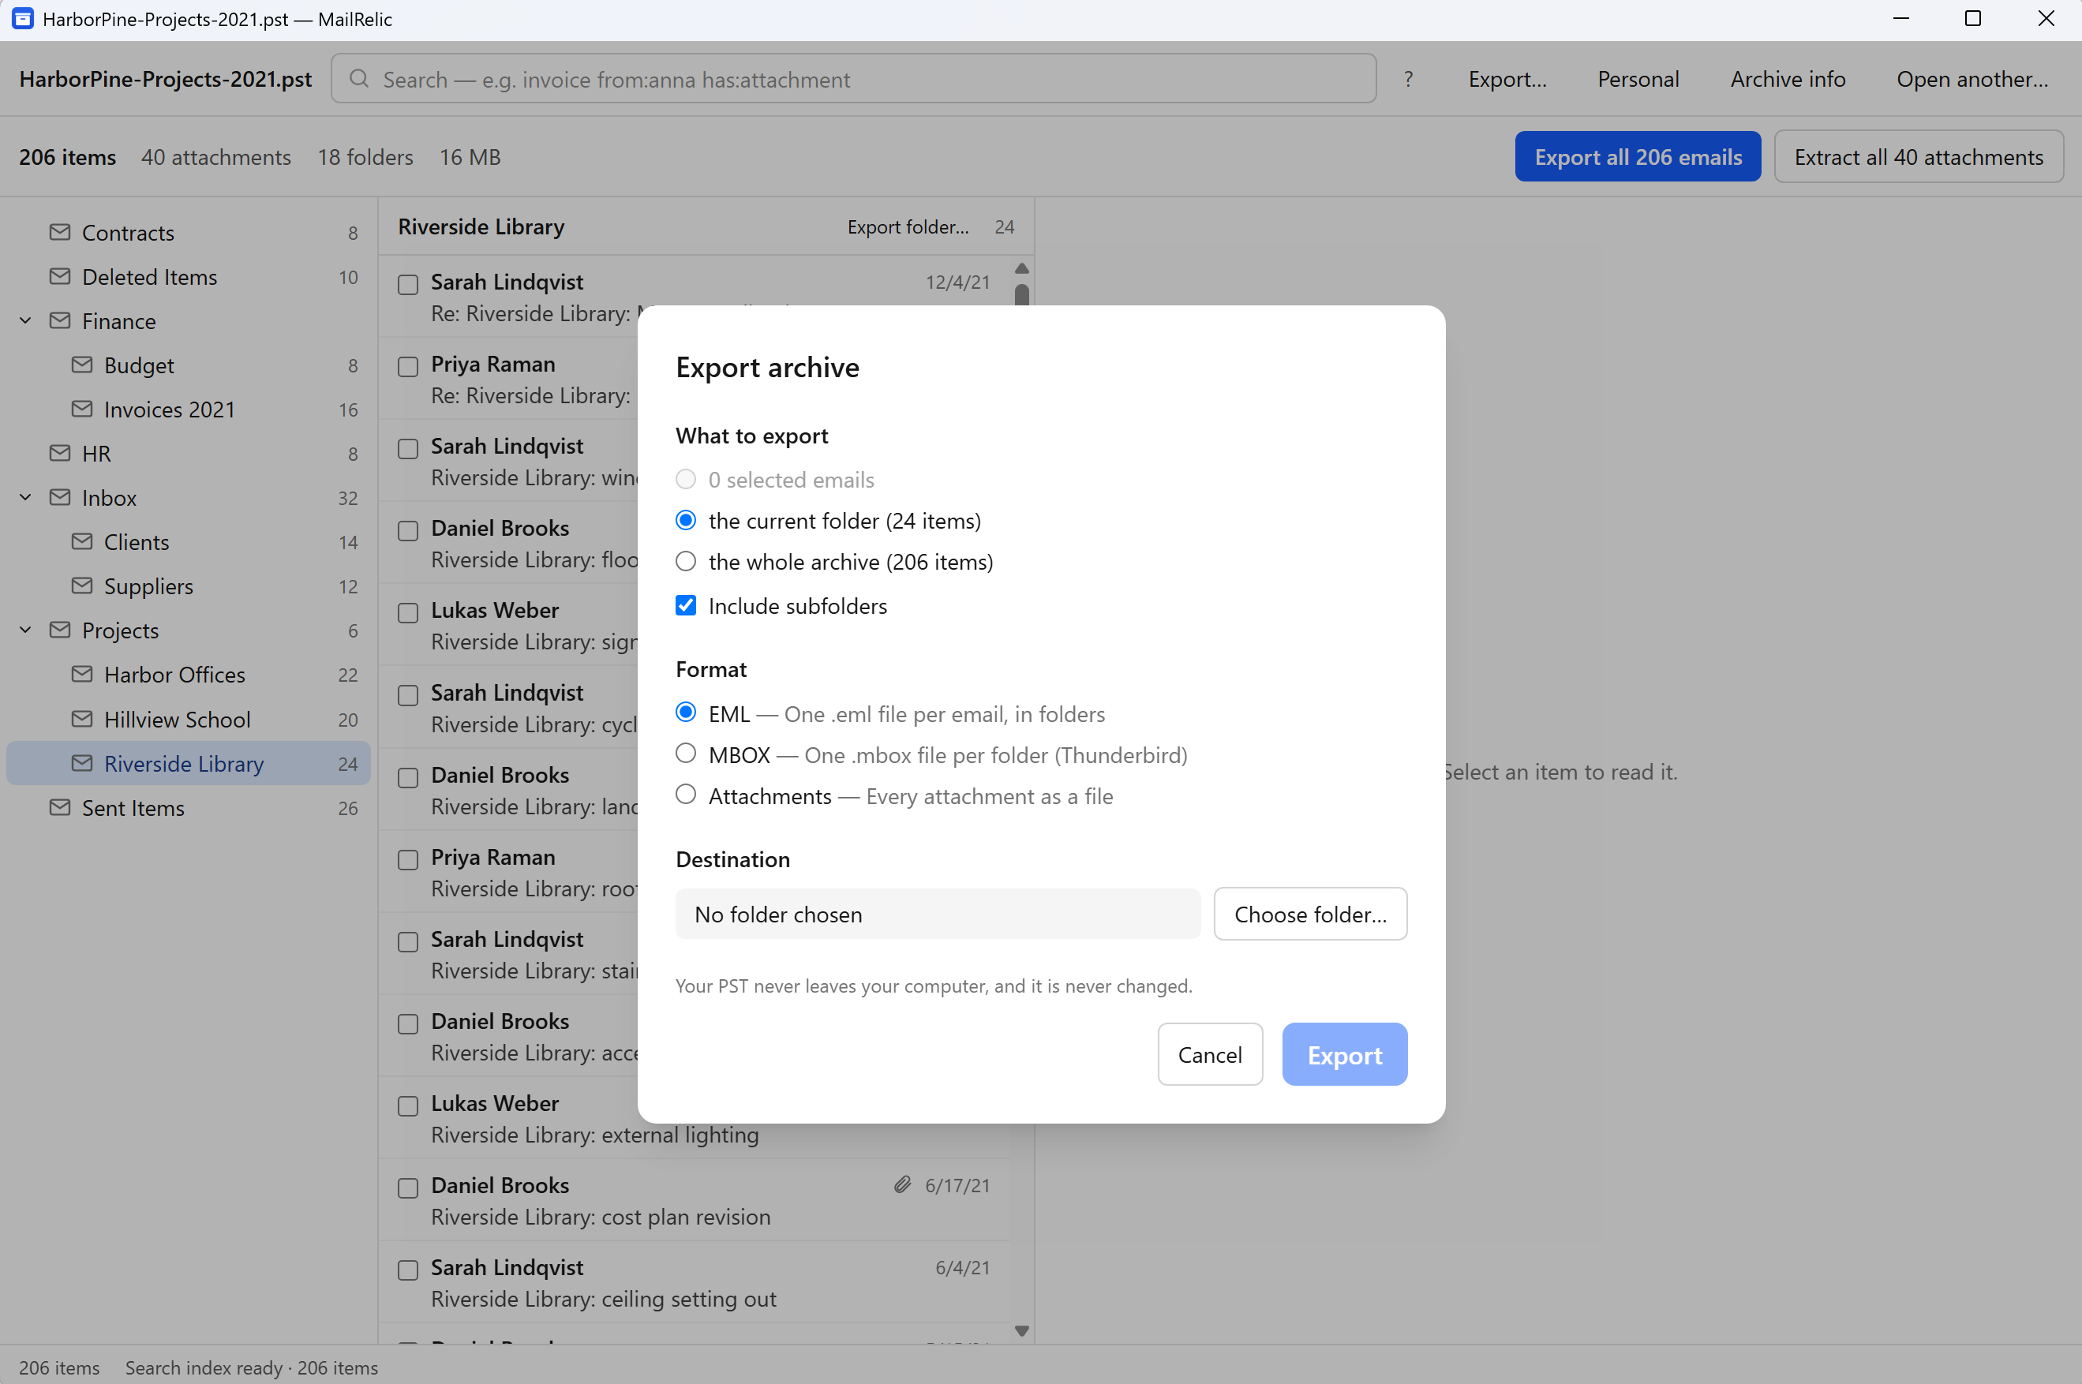Click the Hillview School envelope icon

(82, 720)
